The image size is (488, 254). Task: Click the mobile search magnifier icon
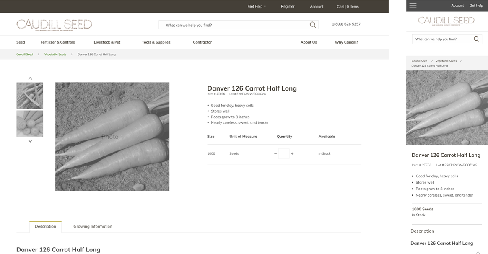tap(476, 39)
